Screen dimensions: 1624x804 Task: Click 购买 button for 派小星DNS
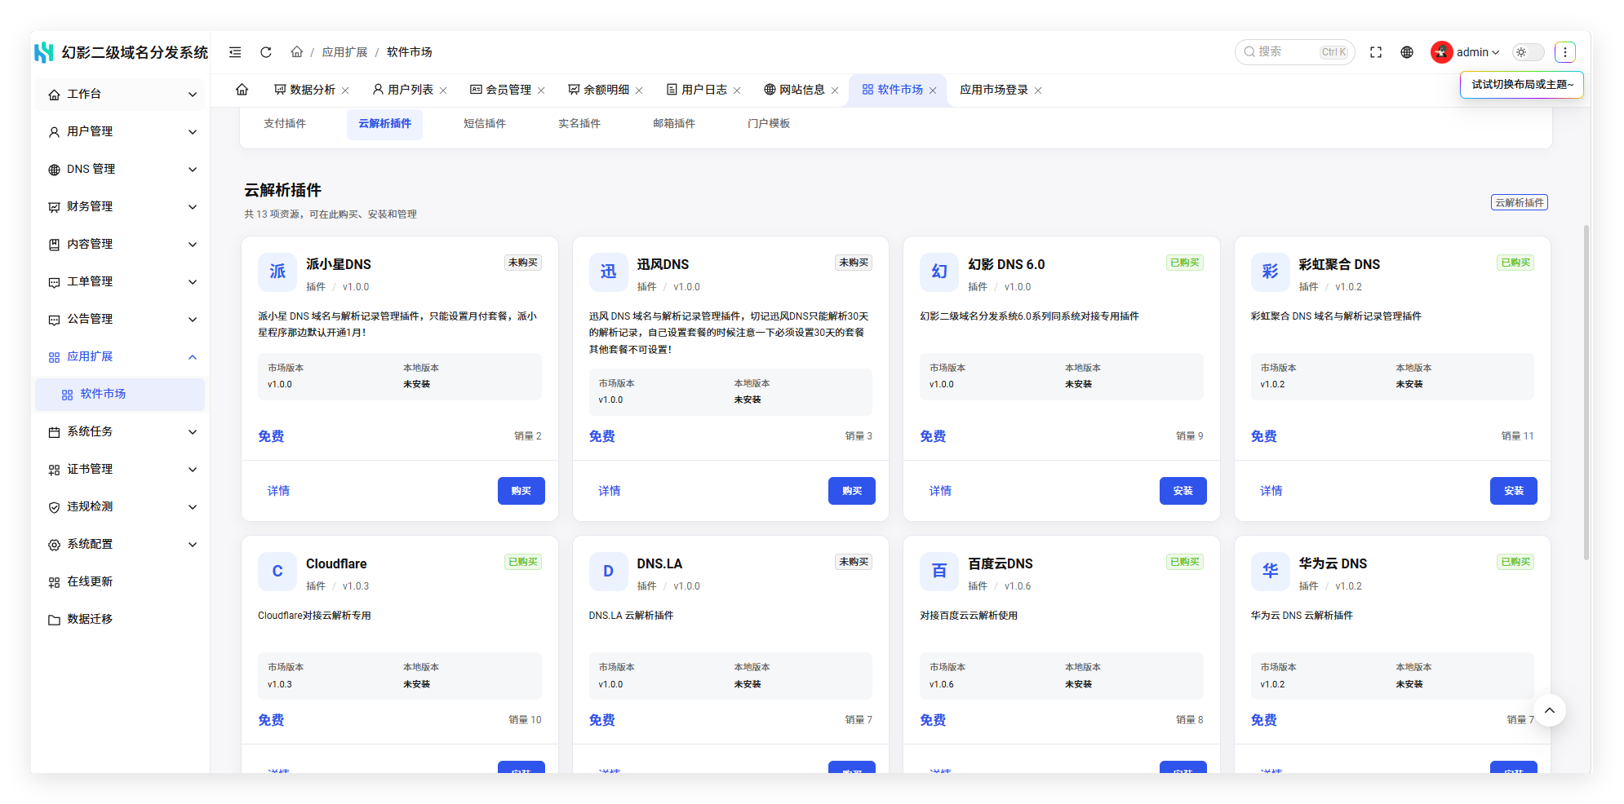(x=521, y=491)
